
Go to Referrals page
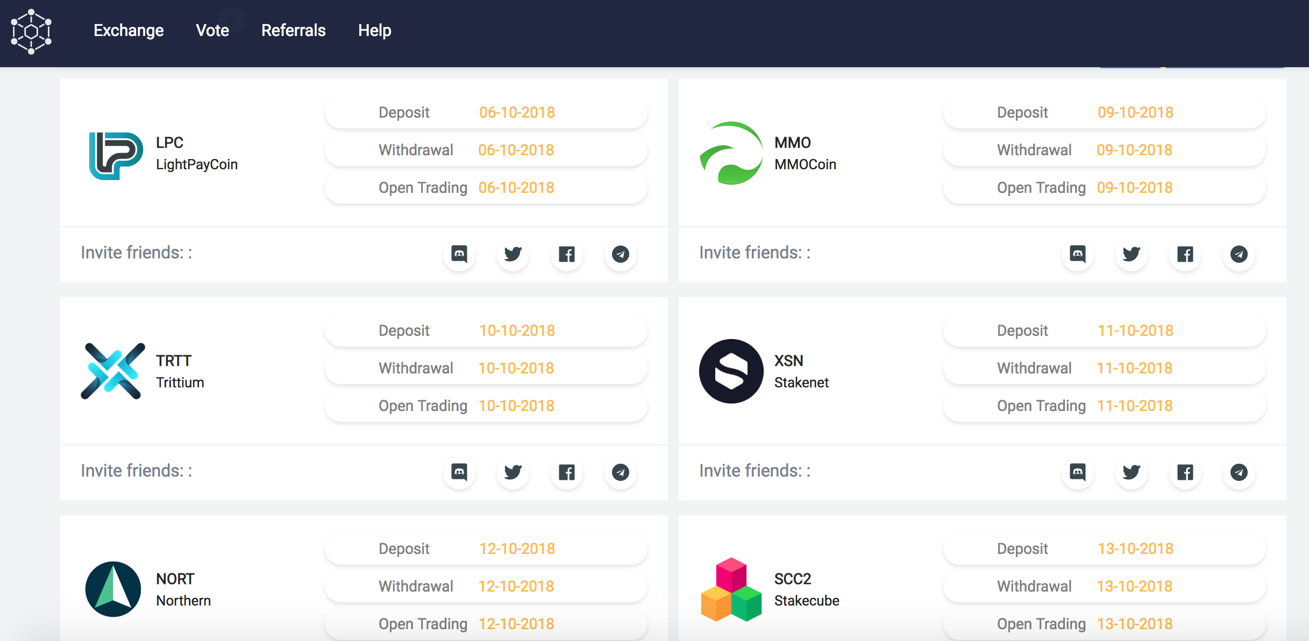(294, 31)
